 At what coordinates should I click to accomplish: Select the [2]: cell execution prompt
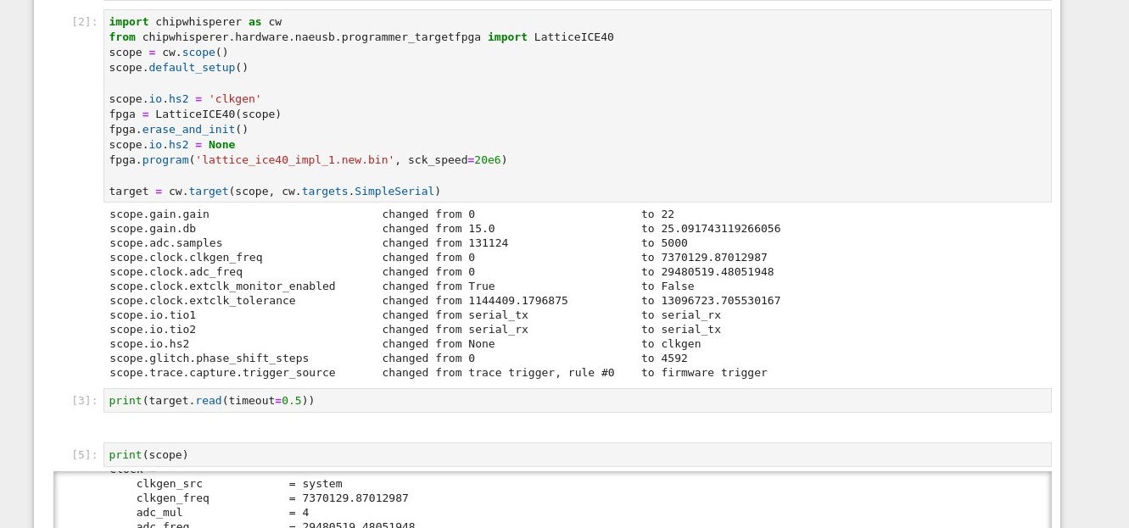[x=85, y=22]
